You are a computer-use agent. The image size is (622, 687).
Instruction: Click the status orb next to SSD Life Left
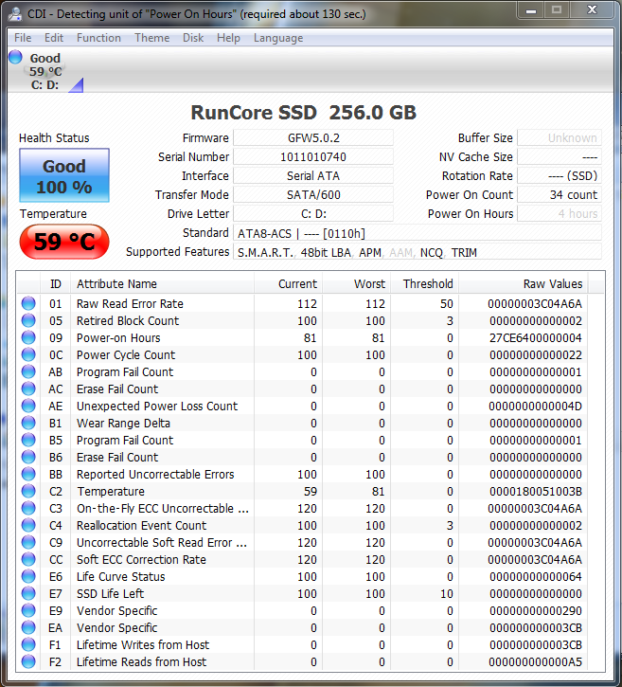(28, 594)
